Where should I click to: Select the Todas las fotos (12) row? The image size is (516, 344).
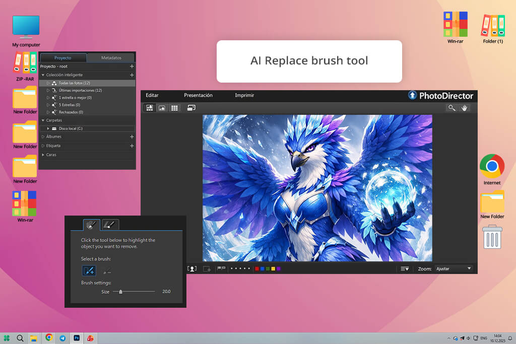[87, 83]
